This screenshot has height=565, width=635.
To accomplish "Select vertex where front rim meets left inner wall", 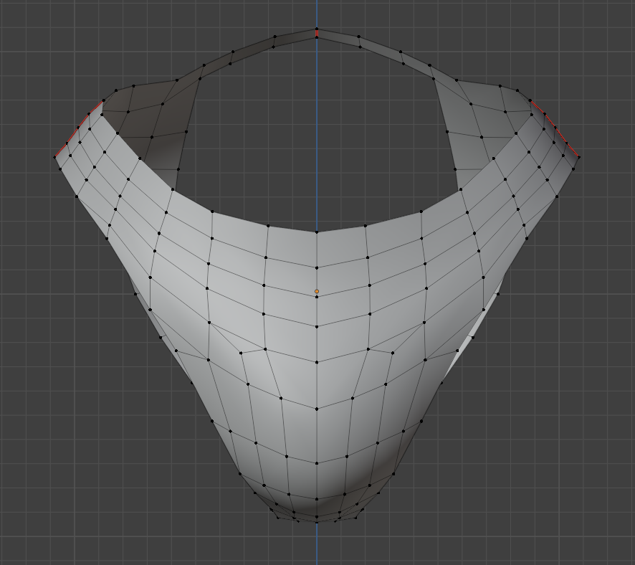I will (173, 189).
